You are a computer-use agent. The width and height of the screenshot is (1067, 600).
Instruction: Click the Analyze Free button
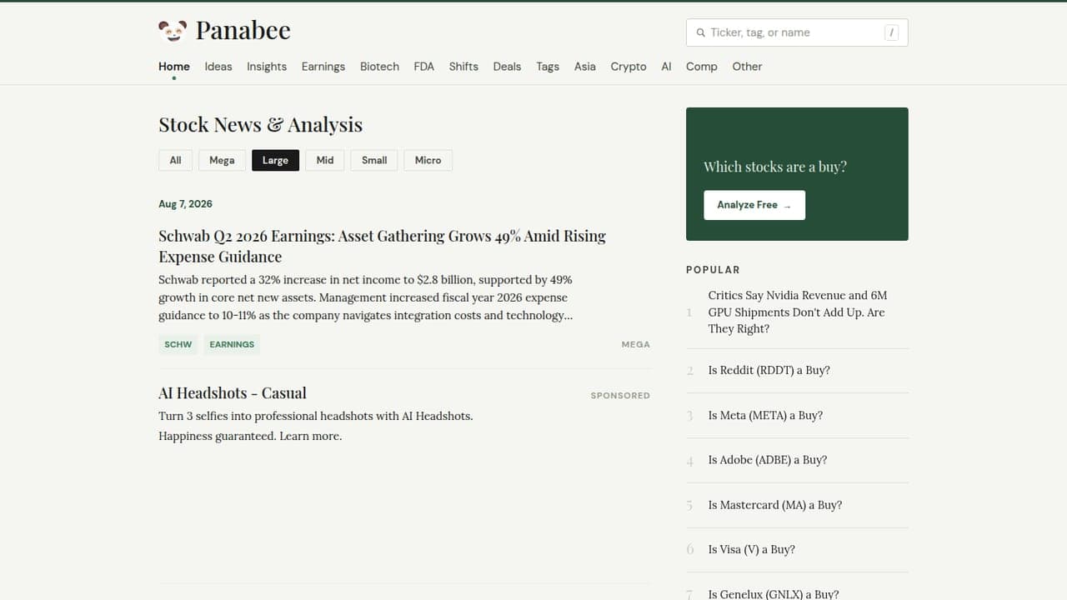click(x=754, y=205)
